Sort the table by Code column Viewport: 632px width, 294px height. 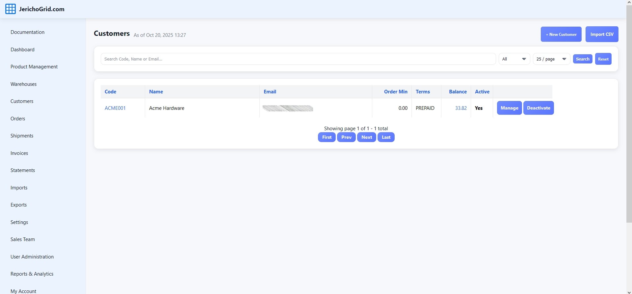pos(110,92)
